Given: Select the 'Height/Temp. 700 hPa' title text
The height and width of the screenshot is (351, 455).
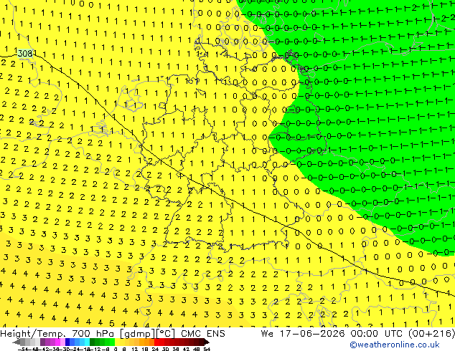Looking at the screenshot, I should [x=57, y=334].
